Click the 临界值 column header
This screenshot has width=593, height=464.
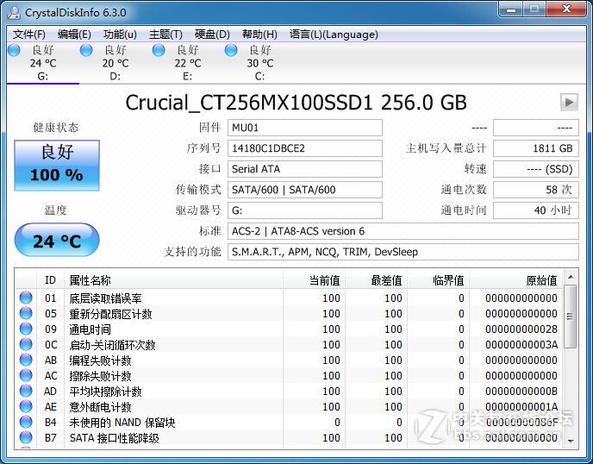click(438, 280)
